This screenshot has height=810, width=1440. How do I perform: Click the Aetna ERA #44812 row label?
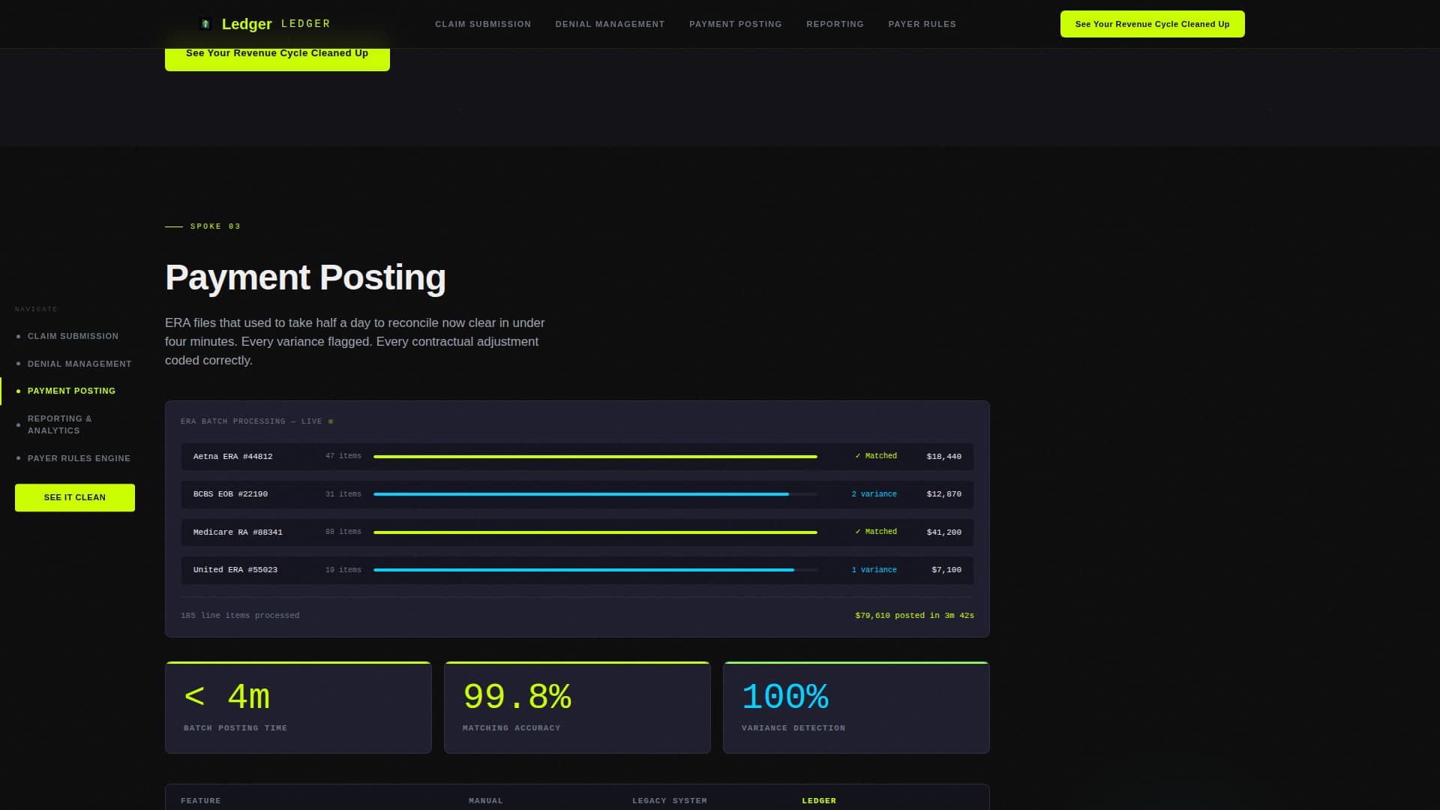[x=232, y=456]
